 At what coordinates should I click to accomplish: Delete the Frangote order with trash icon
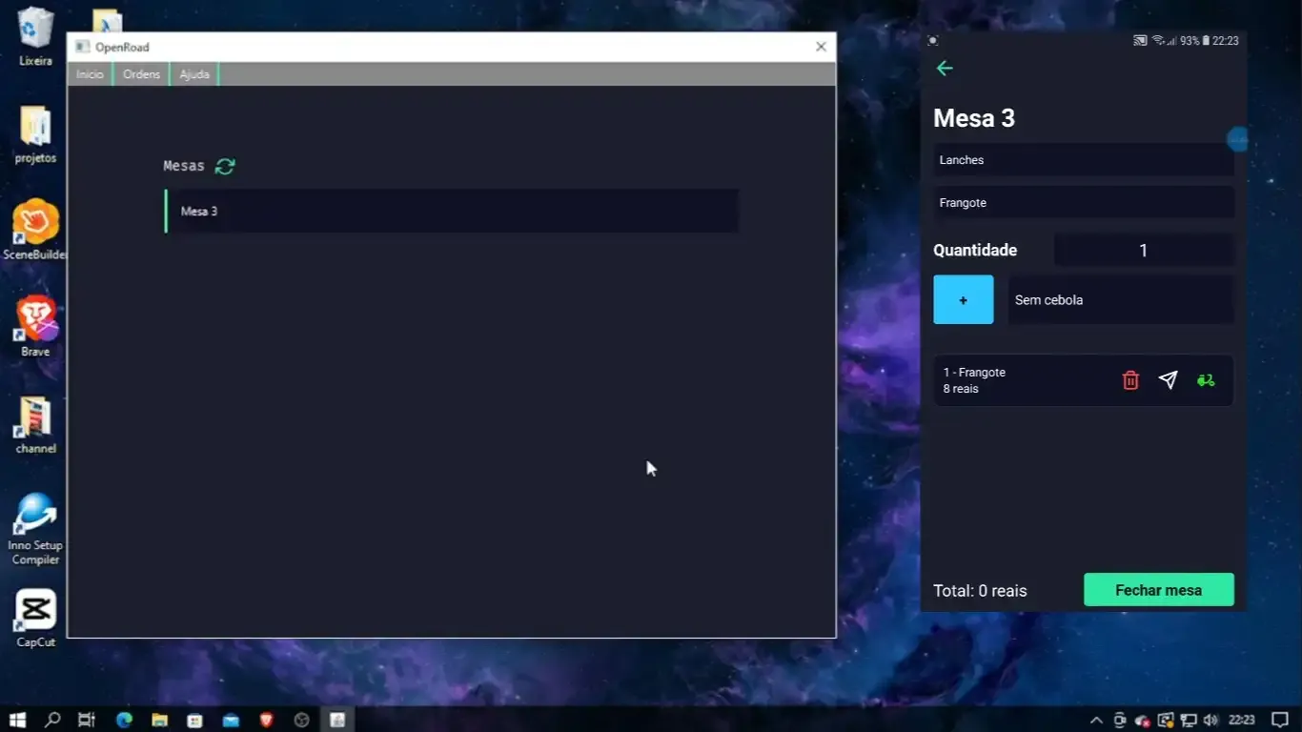pyautogui.click(x=1130, y=380)
